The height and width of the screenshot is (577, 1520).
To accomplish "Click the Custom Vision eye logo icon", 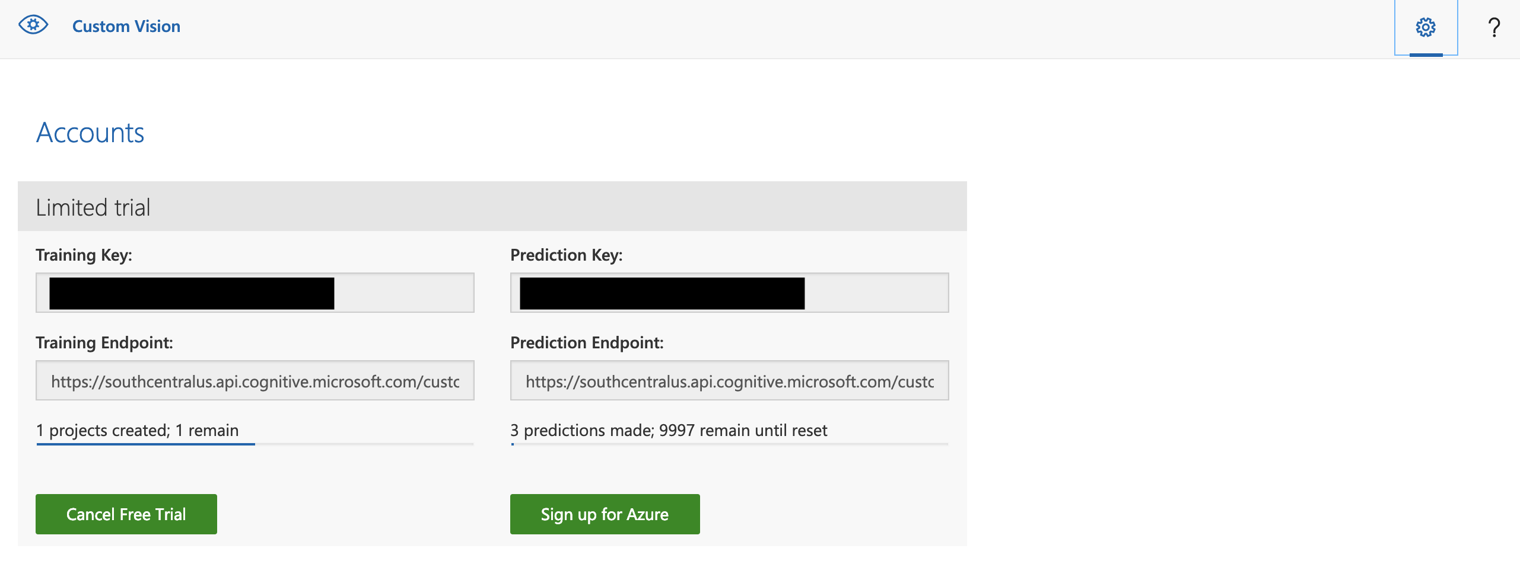I will pos(33,25).
